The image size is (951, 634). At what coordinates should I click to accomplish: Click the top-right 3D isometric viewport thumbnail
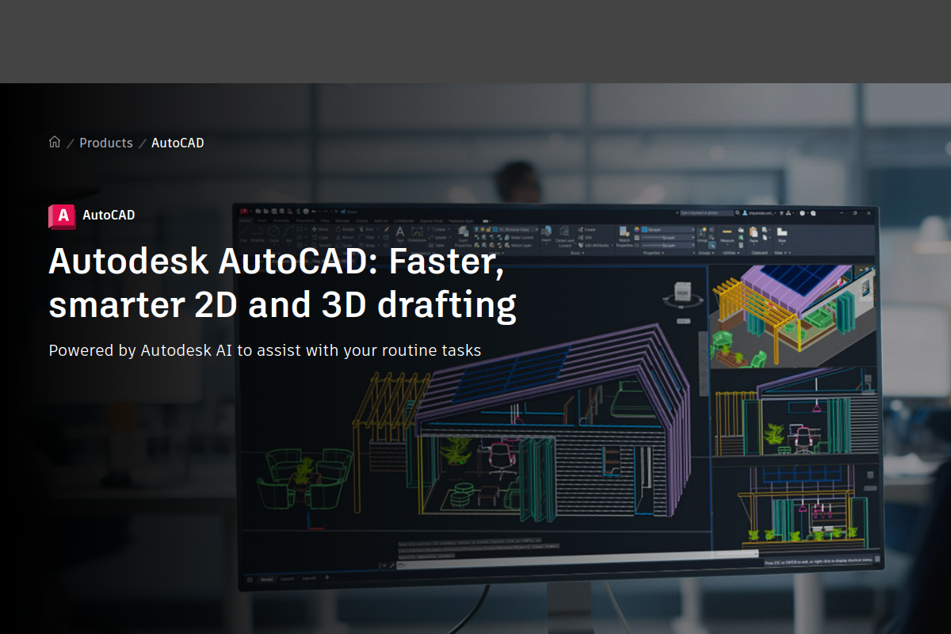tap(793, 317)
